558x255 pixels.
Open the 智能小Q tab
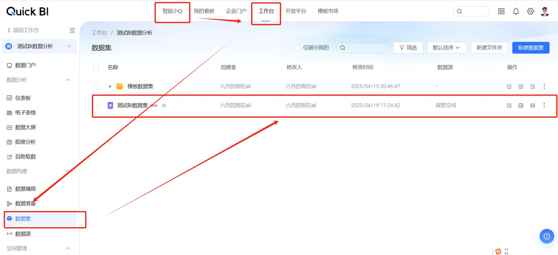pyautogui.click(x=172, y=11)
